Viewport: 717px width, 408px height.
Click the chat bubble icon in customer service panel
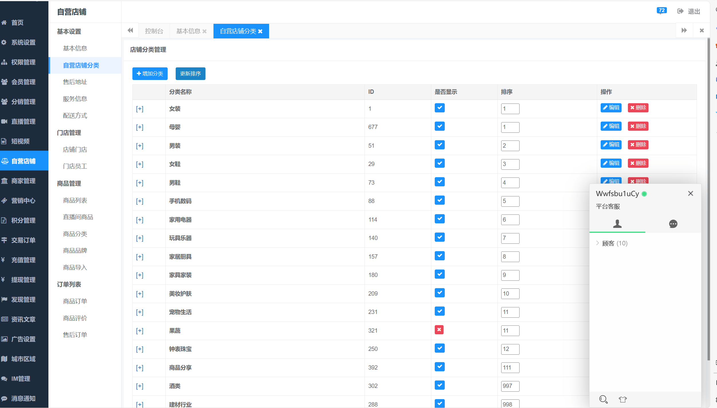[x=673, y=224]
